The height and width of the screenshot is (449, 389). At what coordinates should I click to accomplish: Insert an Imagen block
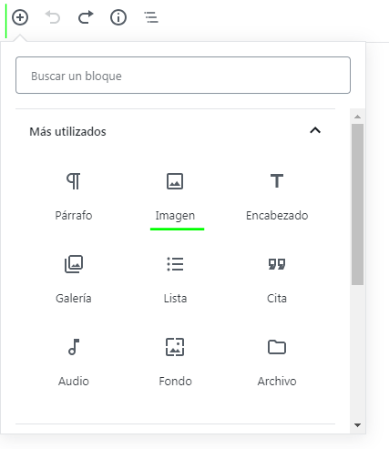[x=175, y=196]
